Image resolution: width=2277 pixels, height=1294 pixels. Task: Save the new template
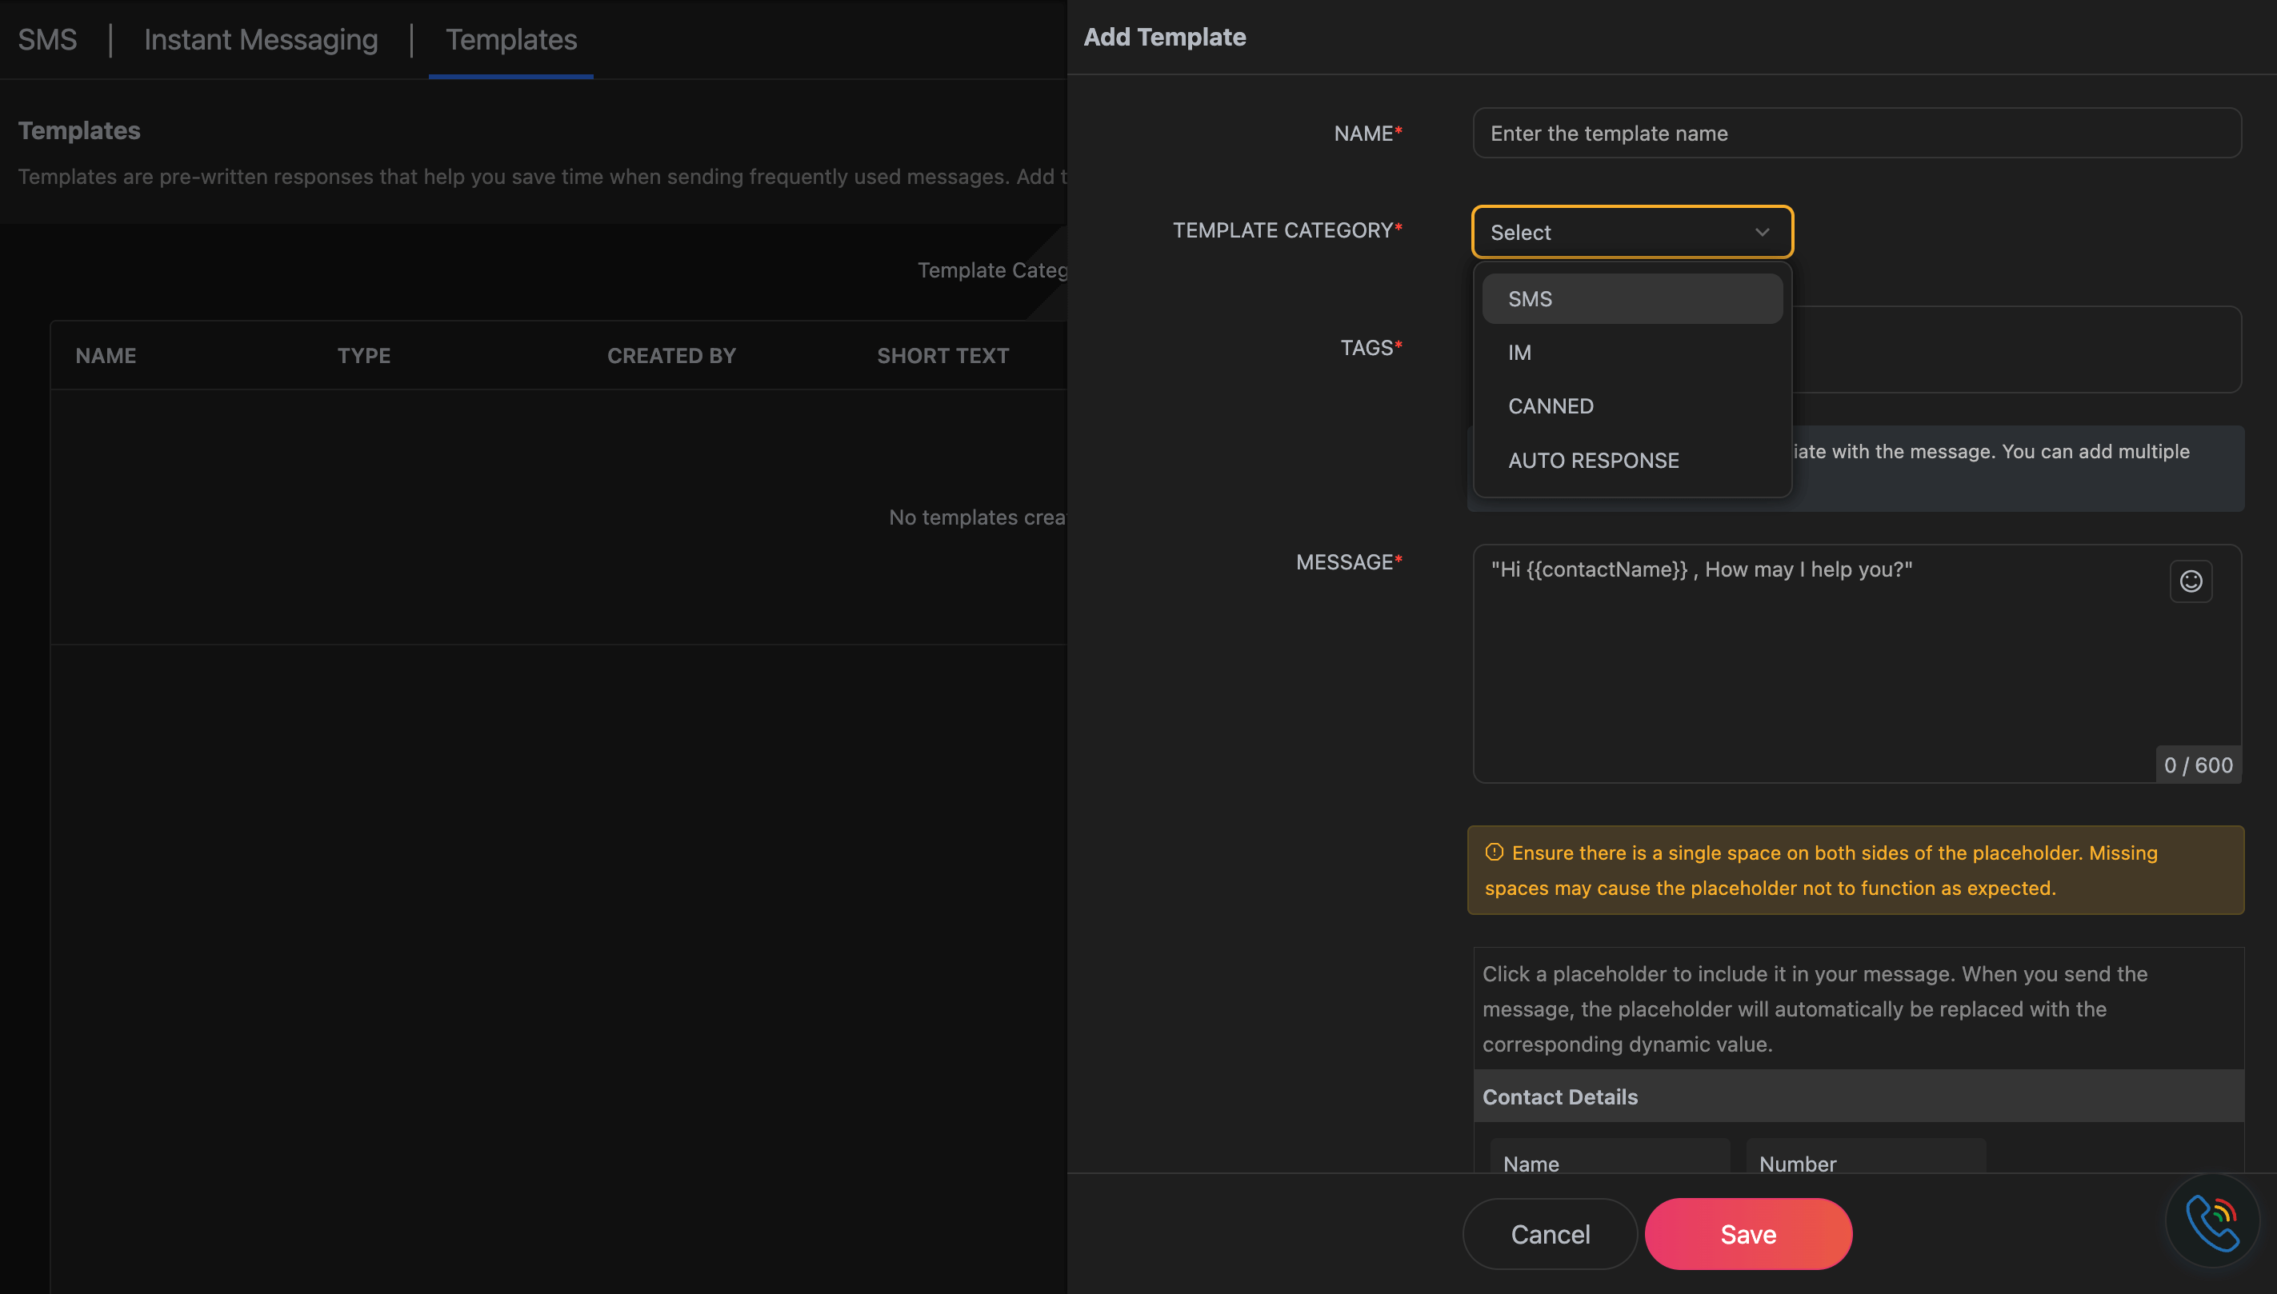point(1747,1233)
